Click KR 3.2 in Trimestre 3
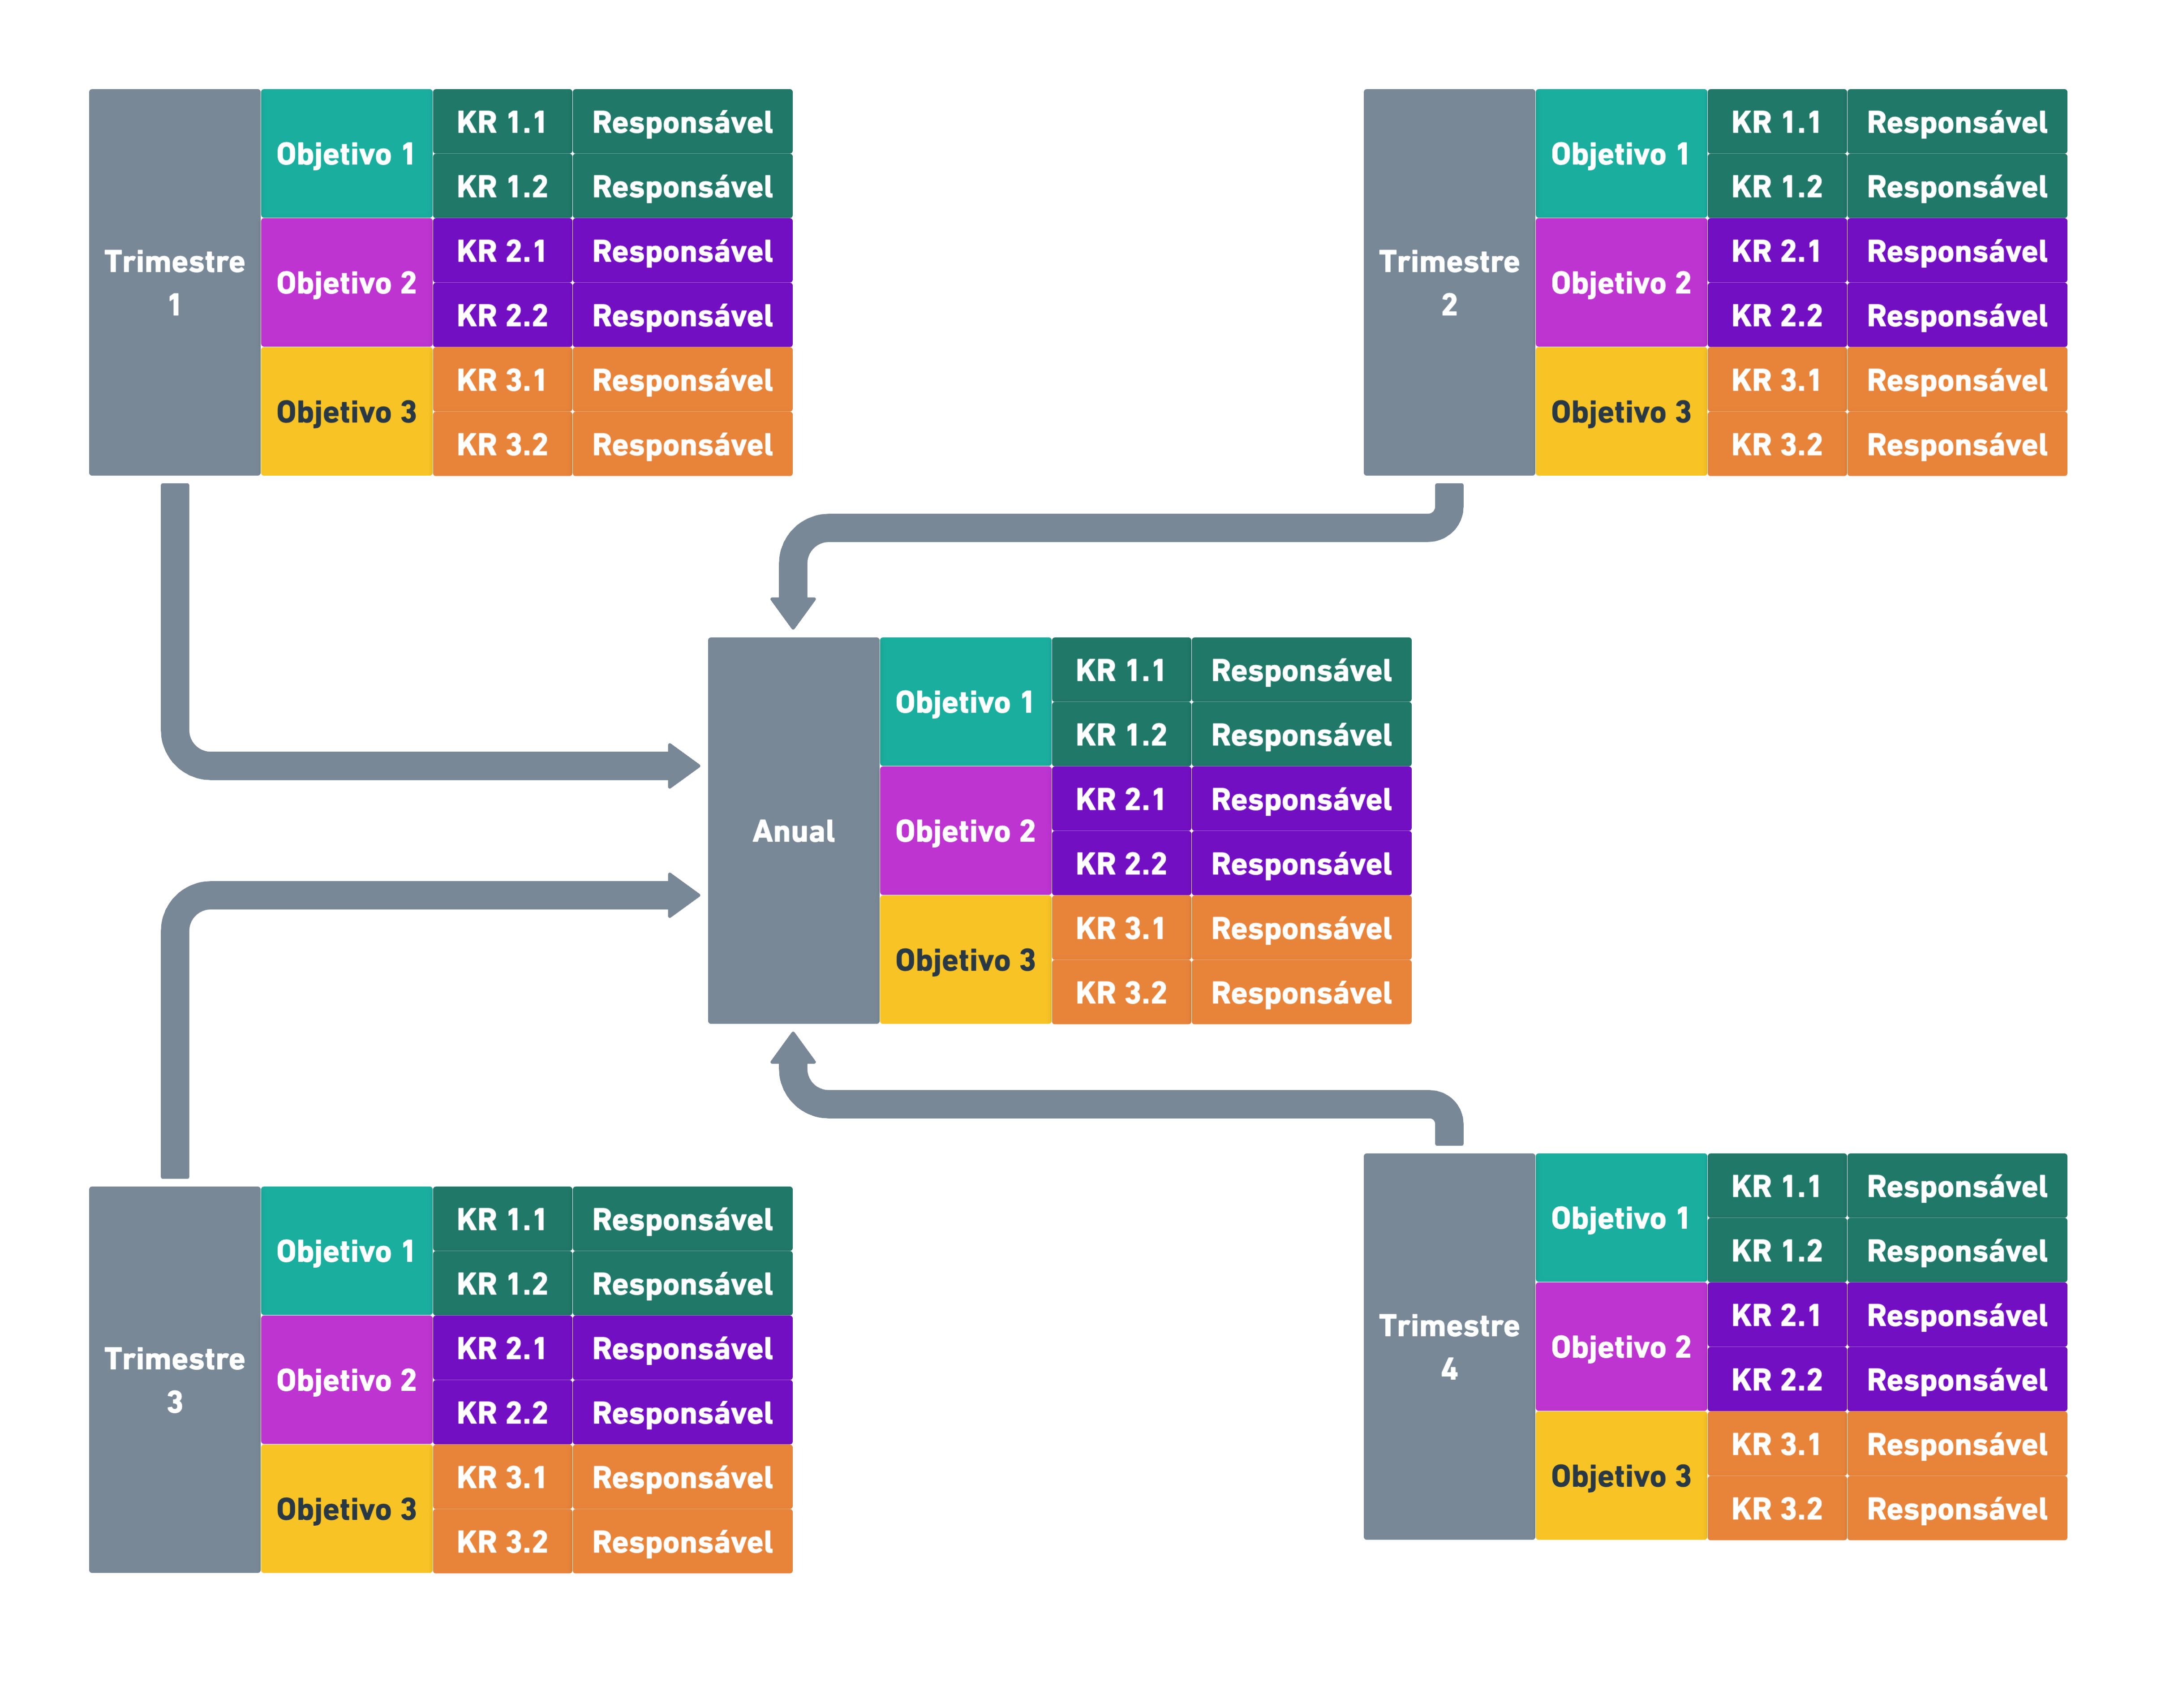 [x=502, y=1541]
